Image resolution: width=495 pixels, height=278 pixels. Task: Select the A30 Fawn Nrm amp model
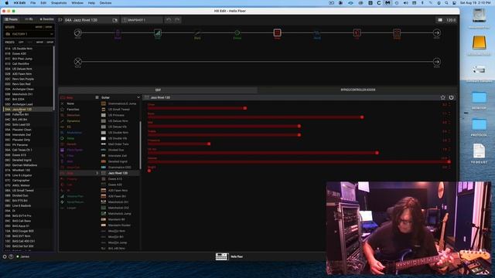120,191
